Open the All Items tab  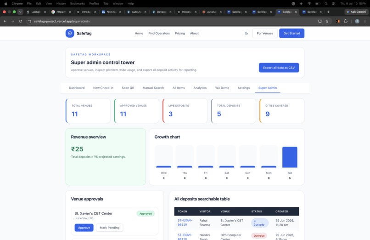coord(179,88)
